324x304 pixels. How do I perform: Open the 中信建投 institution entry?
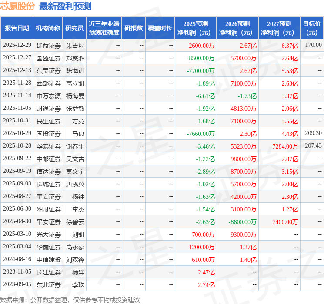point(48,259)
